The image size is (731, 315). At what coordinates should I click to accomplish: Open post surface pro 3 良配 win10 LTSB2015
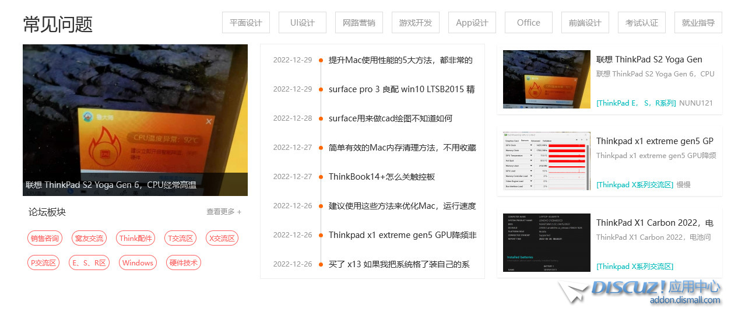click(x=402, y=89)
